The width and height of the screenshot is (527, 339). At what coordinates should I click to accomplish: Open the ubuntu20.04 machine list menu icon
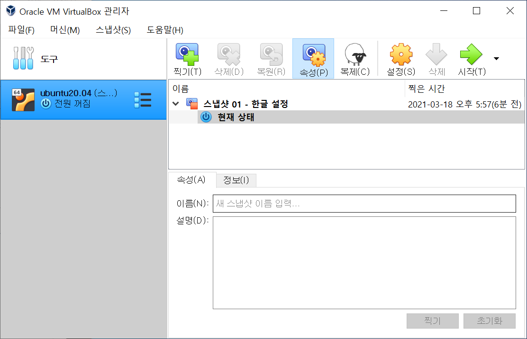click(x=143, y=100)
